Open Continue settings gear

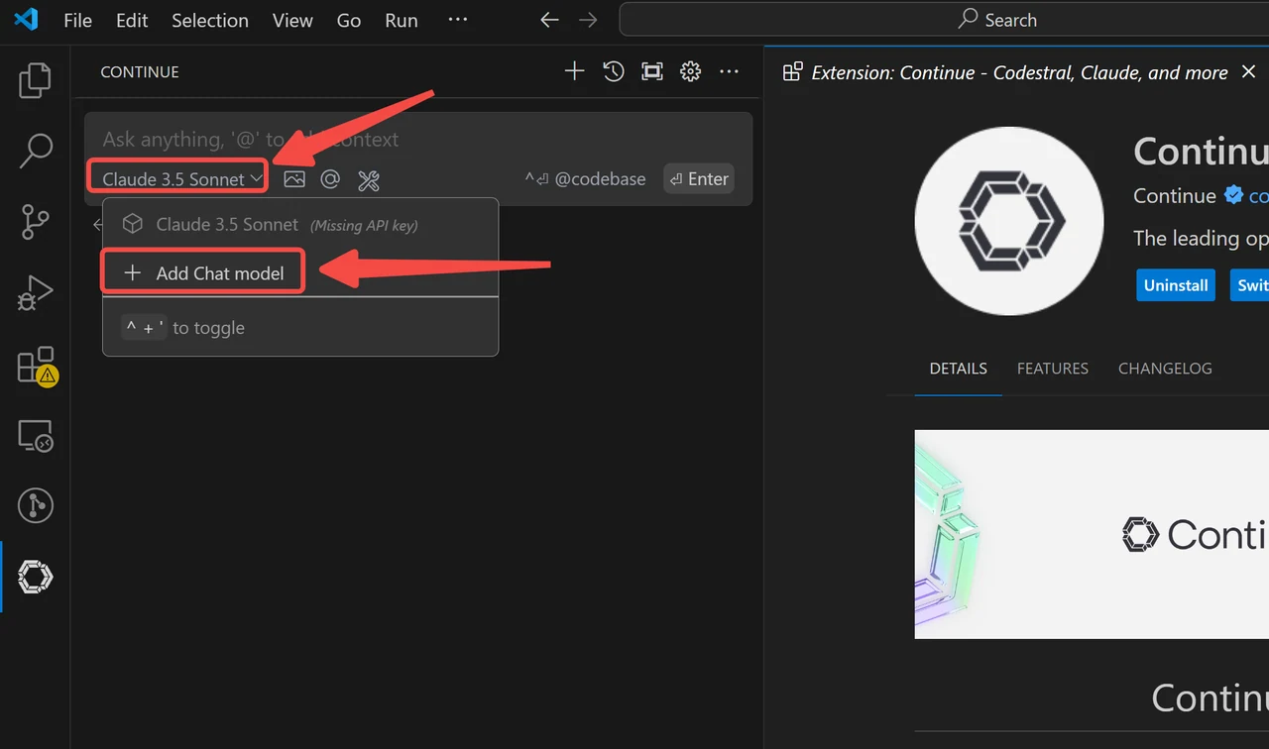coord(691,71)
